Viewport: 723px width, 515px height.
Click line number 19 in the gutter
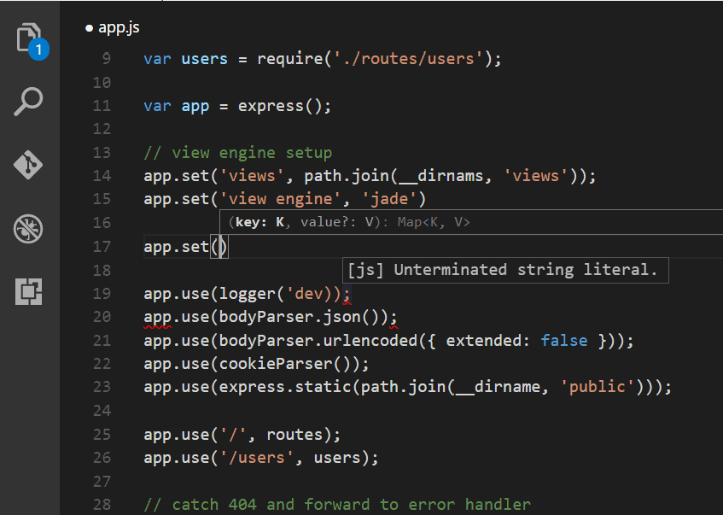(x=102, y=294)
